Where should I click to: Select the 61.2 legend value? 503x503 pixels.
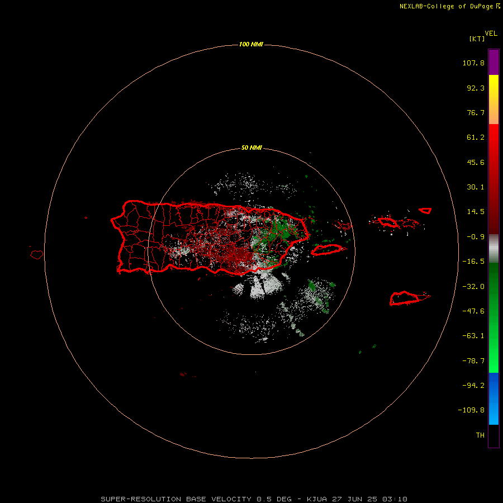(476, 137)
